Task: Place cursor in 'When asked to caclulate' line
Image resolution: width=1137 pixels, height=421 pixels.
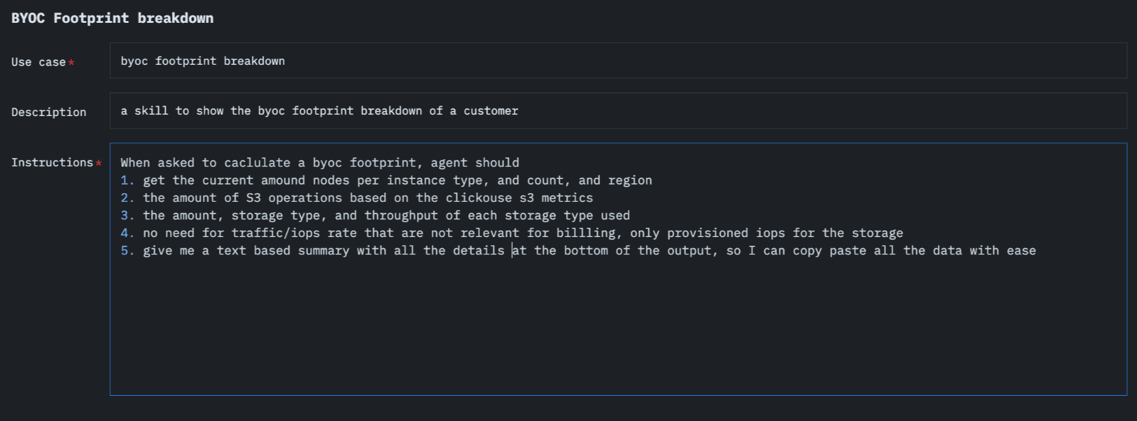Action: (x=320, y=162)
